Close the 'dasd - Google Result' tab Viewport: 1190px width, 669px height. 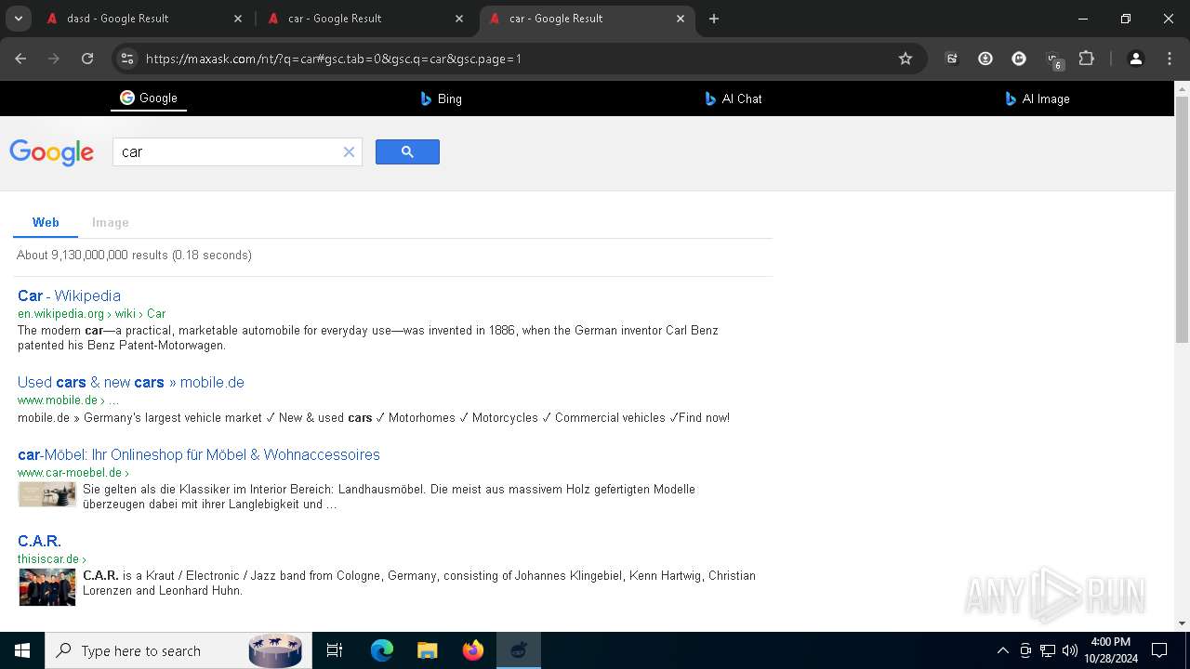tap(238, 19)
